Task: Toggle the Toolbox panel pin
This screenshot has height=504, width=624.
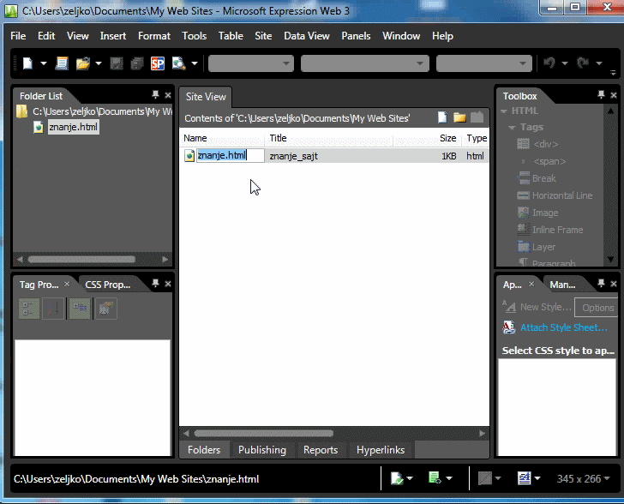Action: click(601, 95)
